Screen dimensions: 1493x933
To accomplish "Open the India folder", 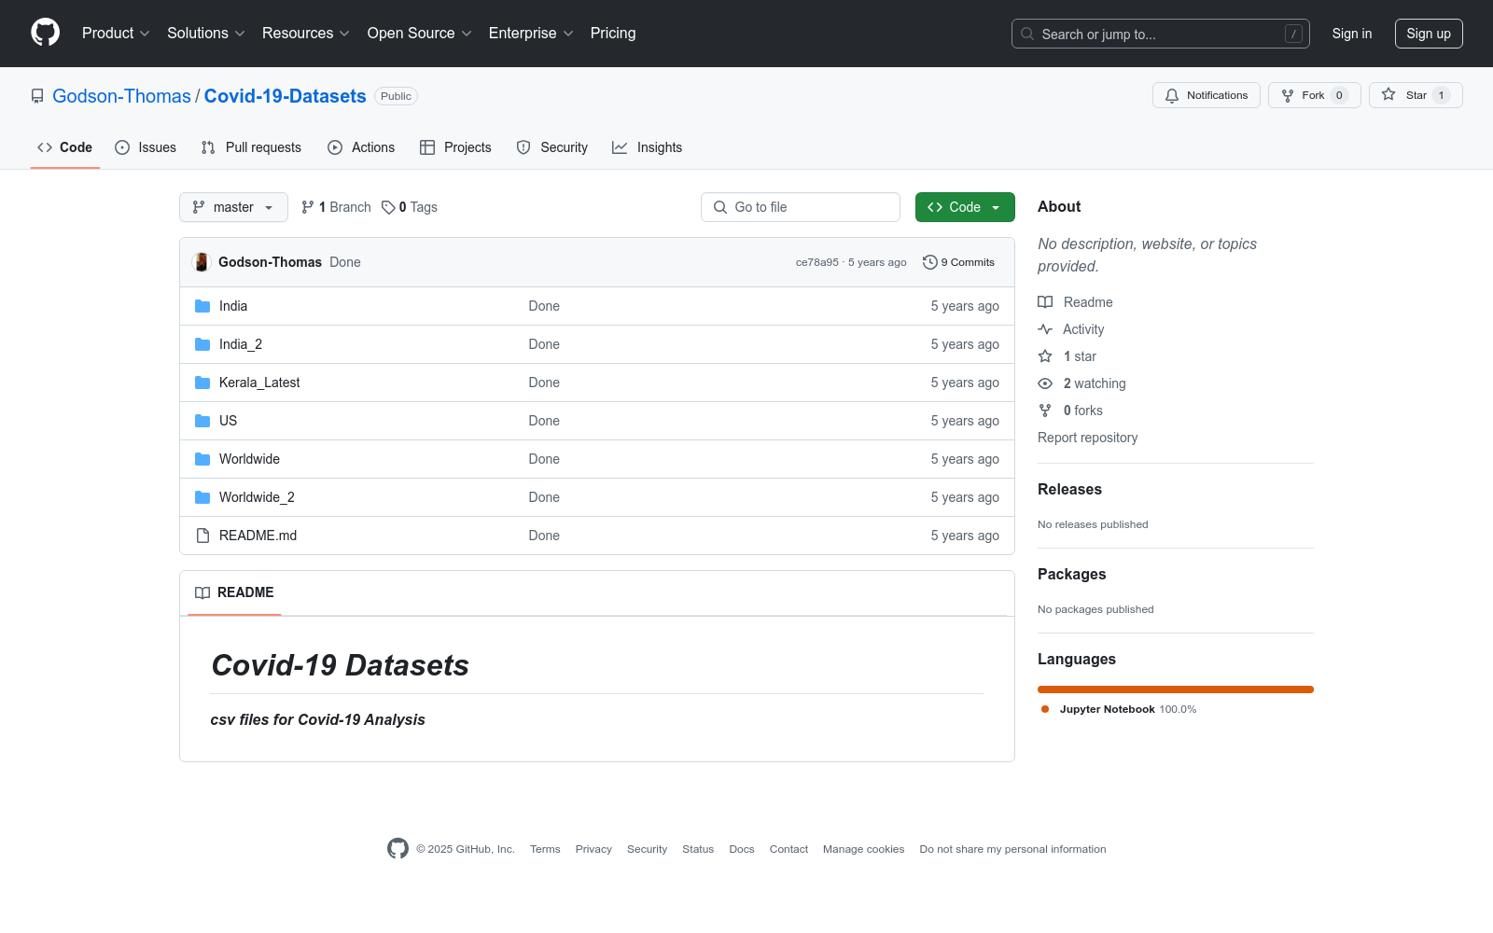I will (x=233, y=306).
